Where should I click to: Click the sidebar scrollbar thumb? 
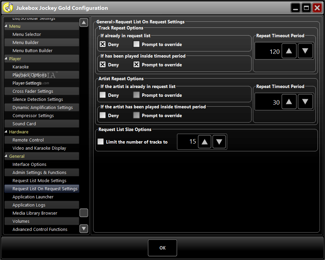point(84,213)
